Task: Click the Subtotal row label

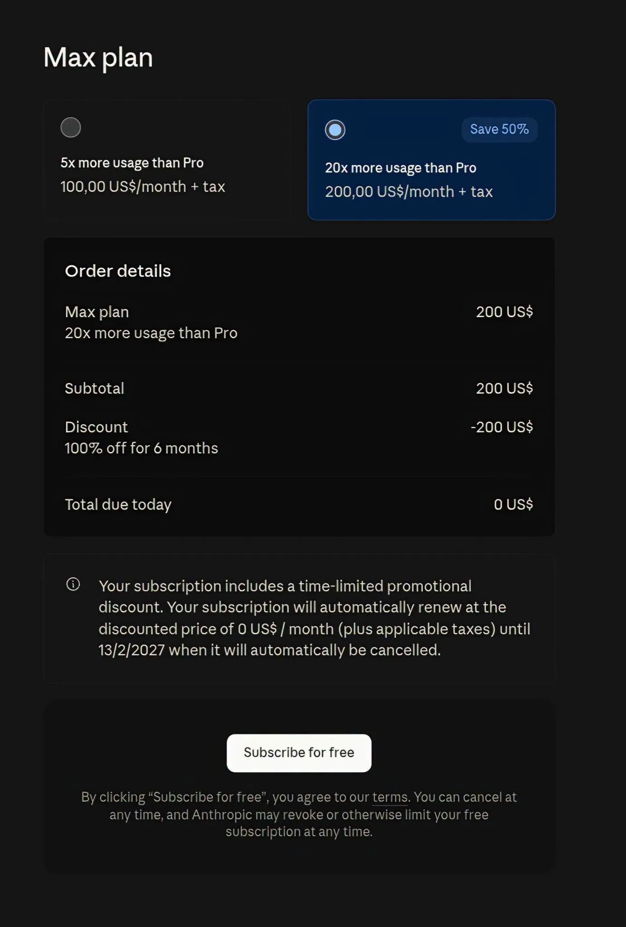Action: pos(95,388)
